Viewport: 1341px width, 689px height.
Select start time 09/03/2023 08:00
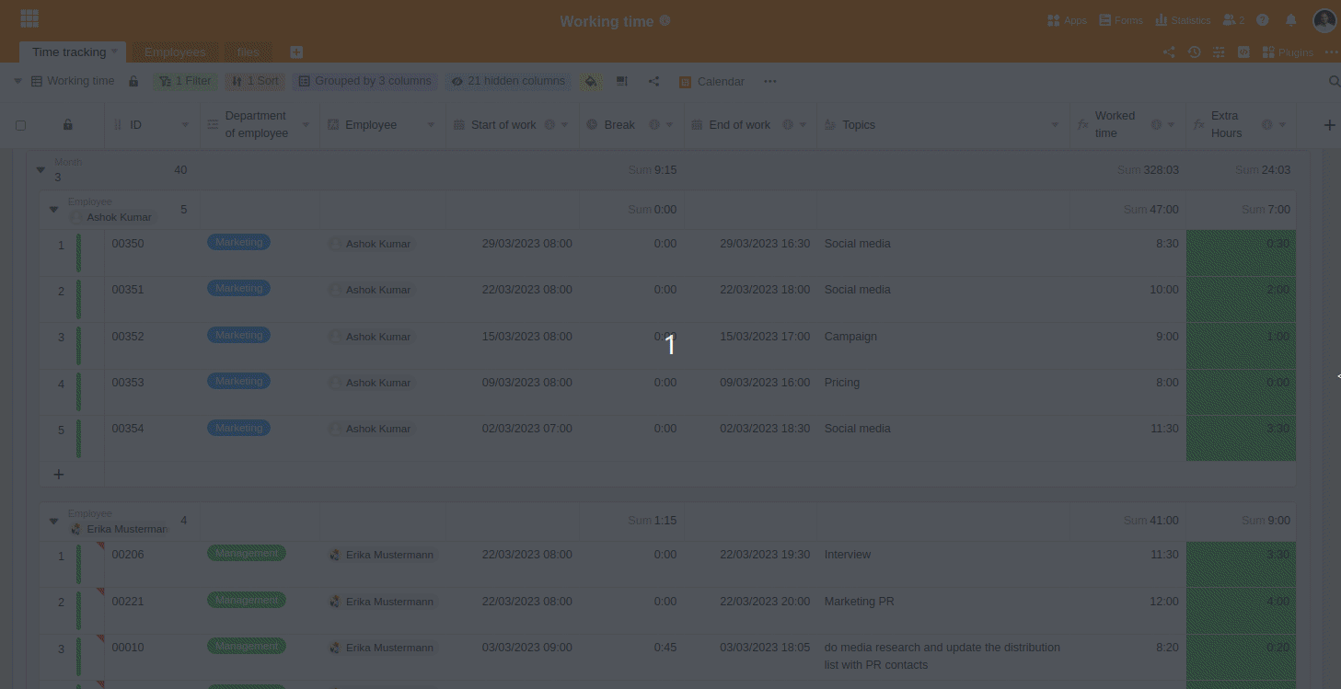[x=513, y=392]
